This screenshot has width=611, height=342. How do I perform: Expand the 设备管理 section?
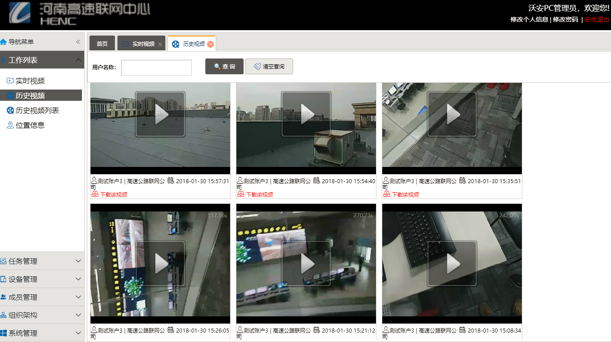click(x=42, y=279)
